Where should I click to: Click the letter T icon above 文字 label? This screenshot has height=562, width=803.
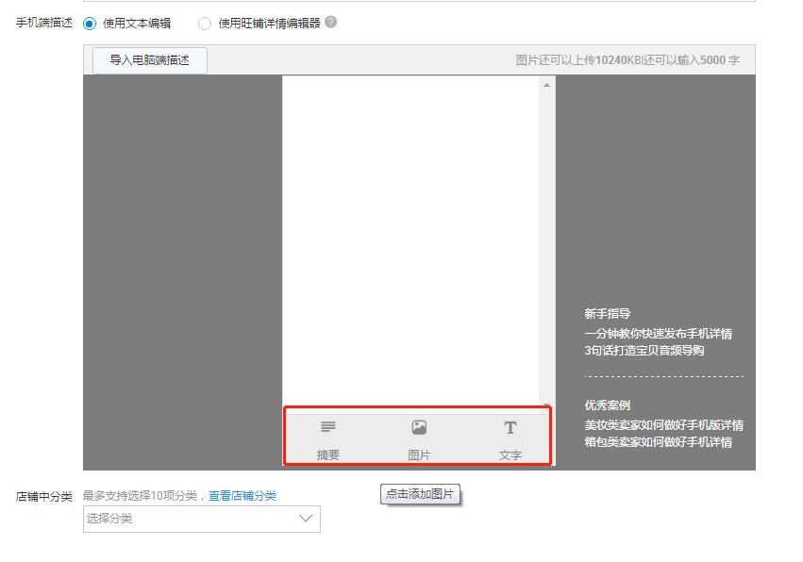(x=510, y=427)
